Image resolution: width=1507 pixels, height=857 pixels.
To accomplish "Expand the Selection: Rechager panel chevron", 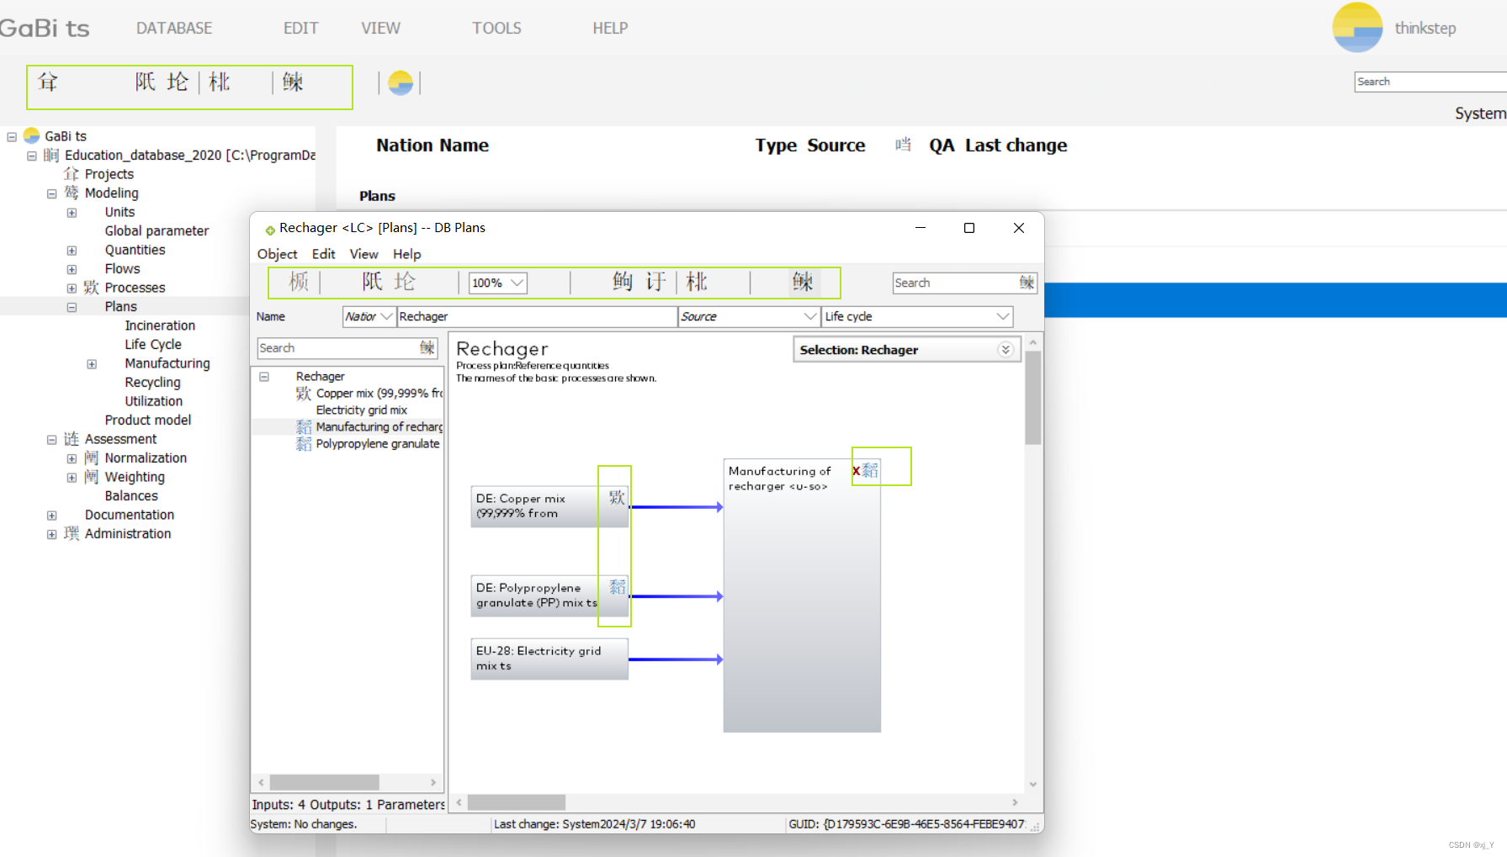I will (1006, 350).
